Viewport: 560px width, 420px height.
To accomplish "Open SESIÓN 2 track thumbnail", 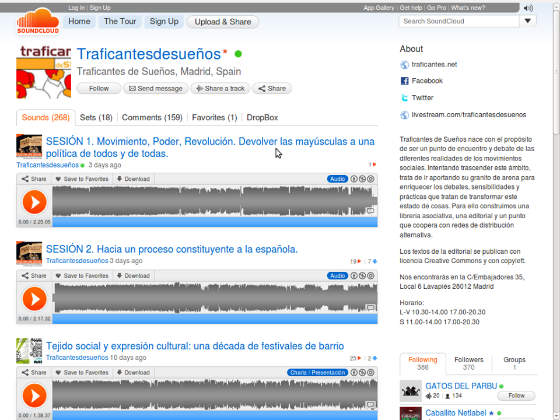I will click(29, 254).
